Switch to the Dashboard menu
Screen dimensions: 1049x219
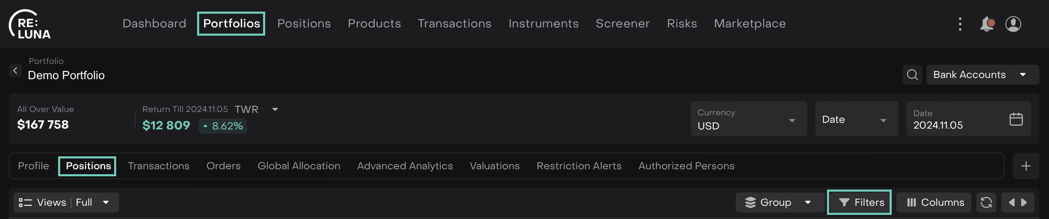(x=154, y=24)
